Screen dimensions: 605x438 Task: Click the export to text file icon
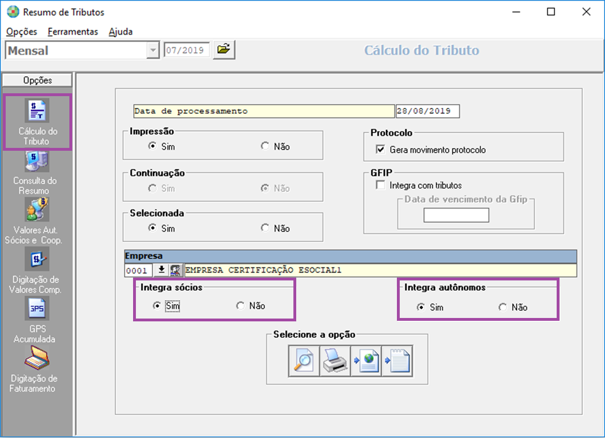397,361
